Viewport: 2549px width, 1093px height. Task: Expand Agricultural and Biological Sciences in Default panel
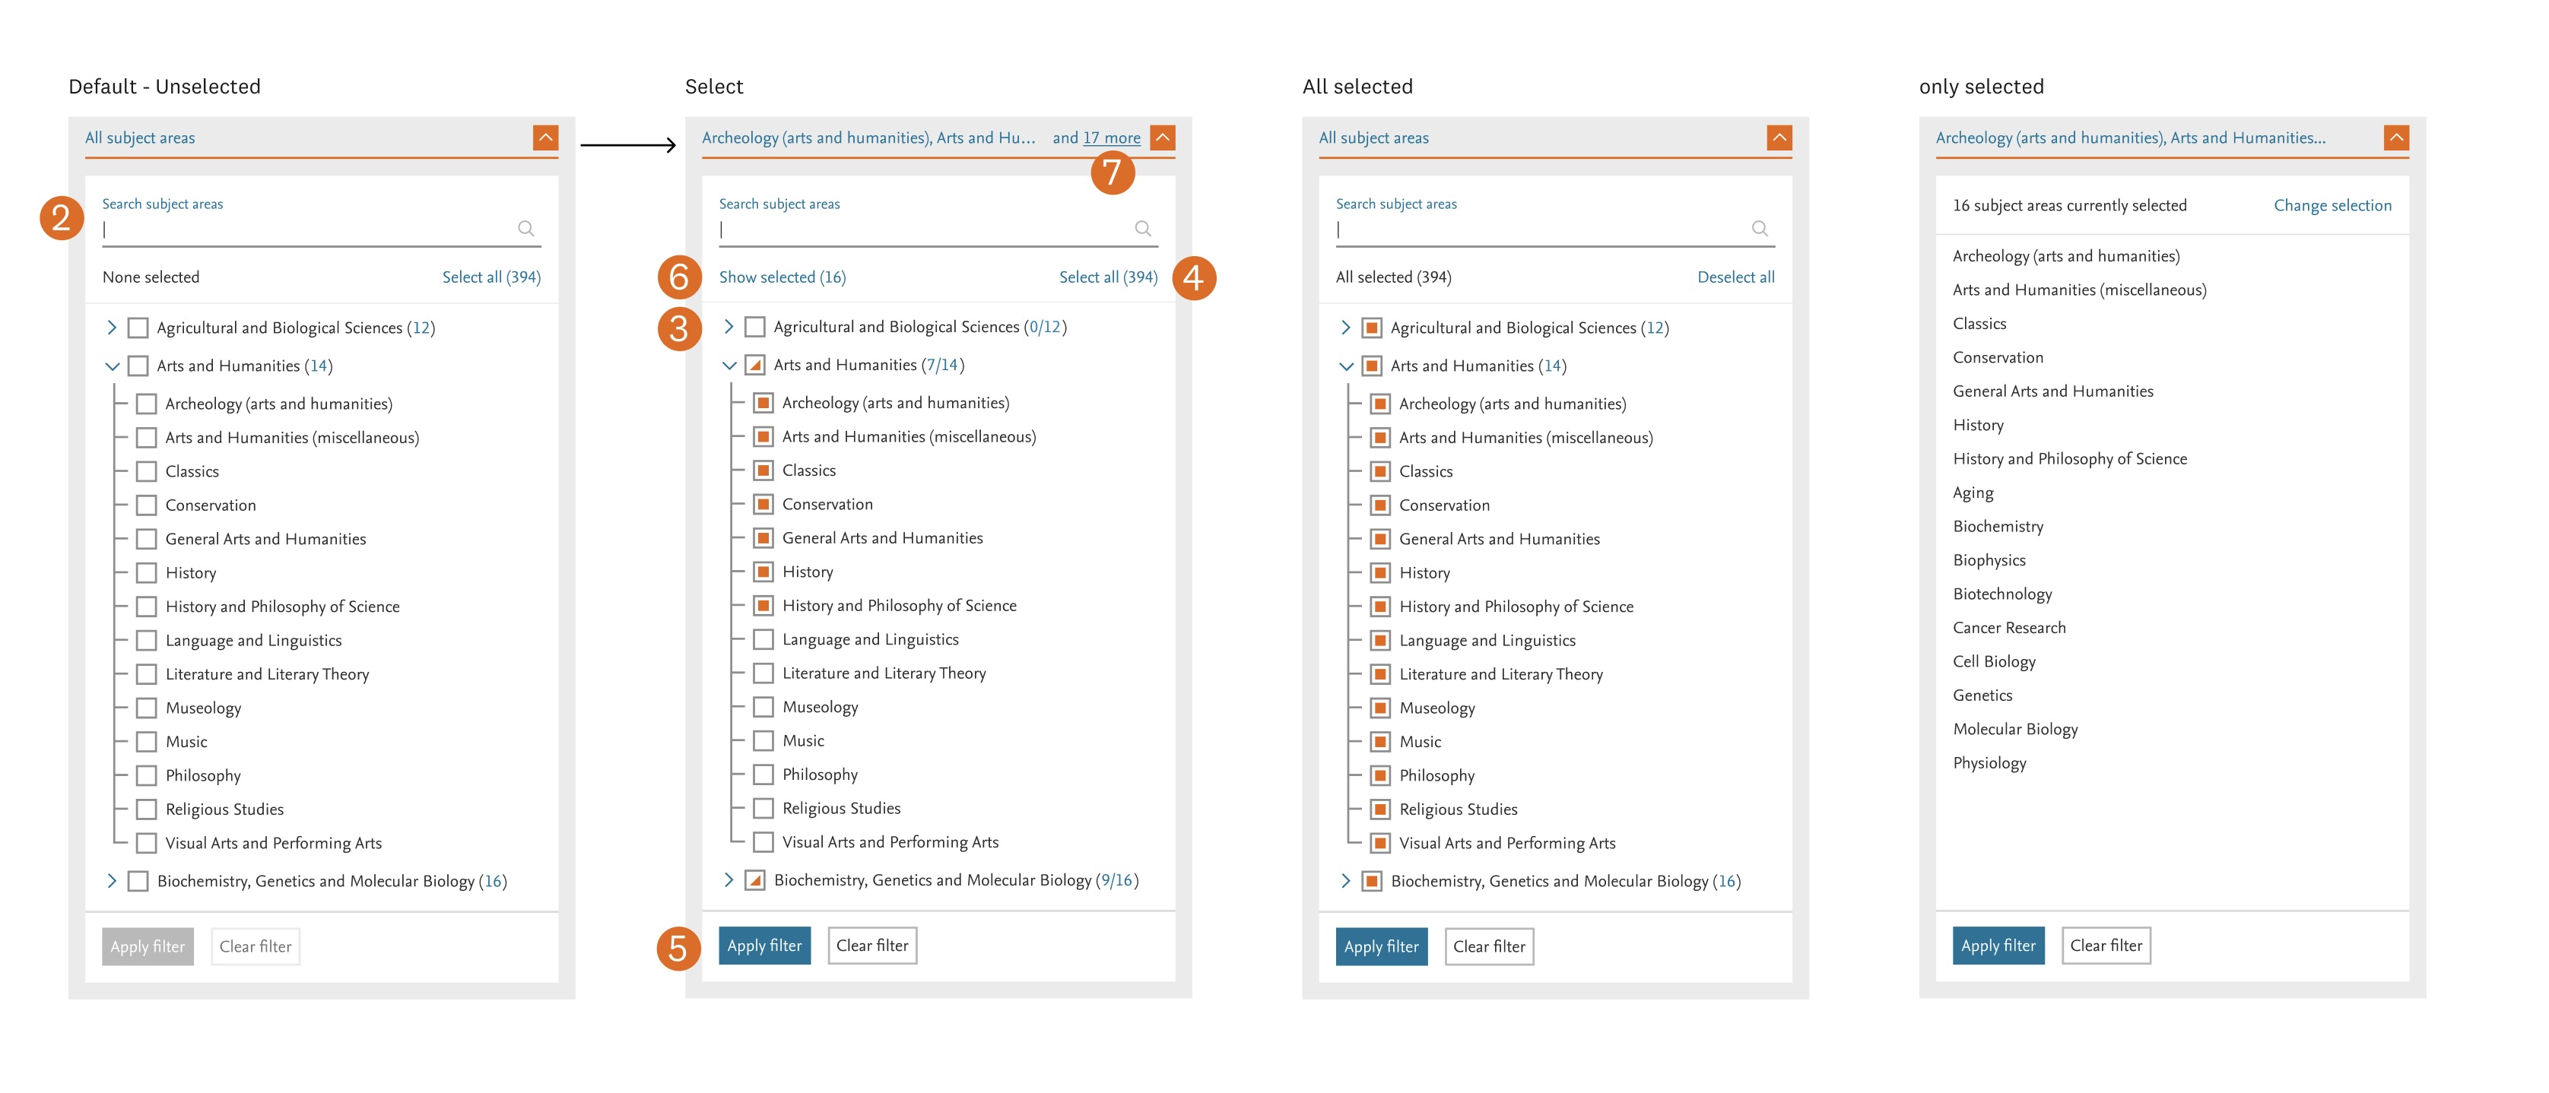[x=112, y=328]
